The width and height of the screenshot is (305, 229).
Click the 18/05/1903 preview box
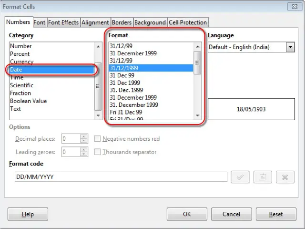pyautogui.click(x=251, y=109)
